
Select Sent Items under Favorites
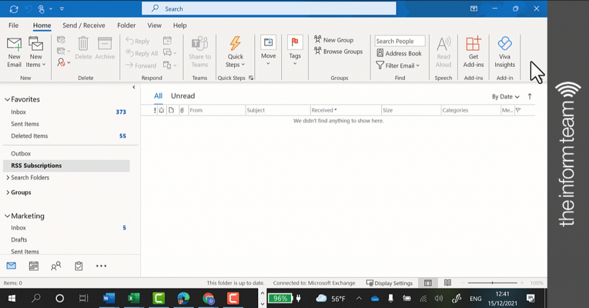(67, 124)
